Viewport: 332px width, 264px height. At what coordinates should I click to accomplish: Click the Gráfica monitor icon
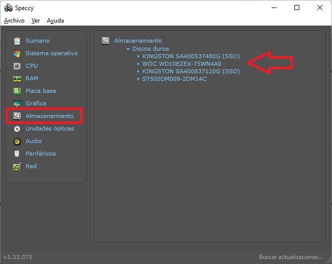click(x=17, y=103)
